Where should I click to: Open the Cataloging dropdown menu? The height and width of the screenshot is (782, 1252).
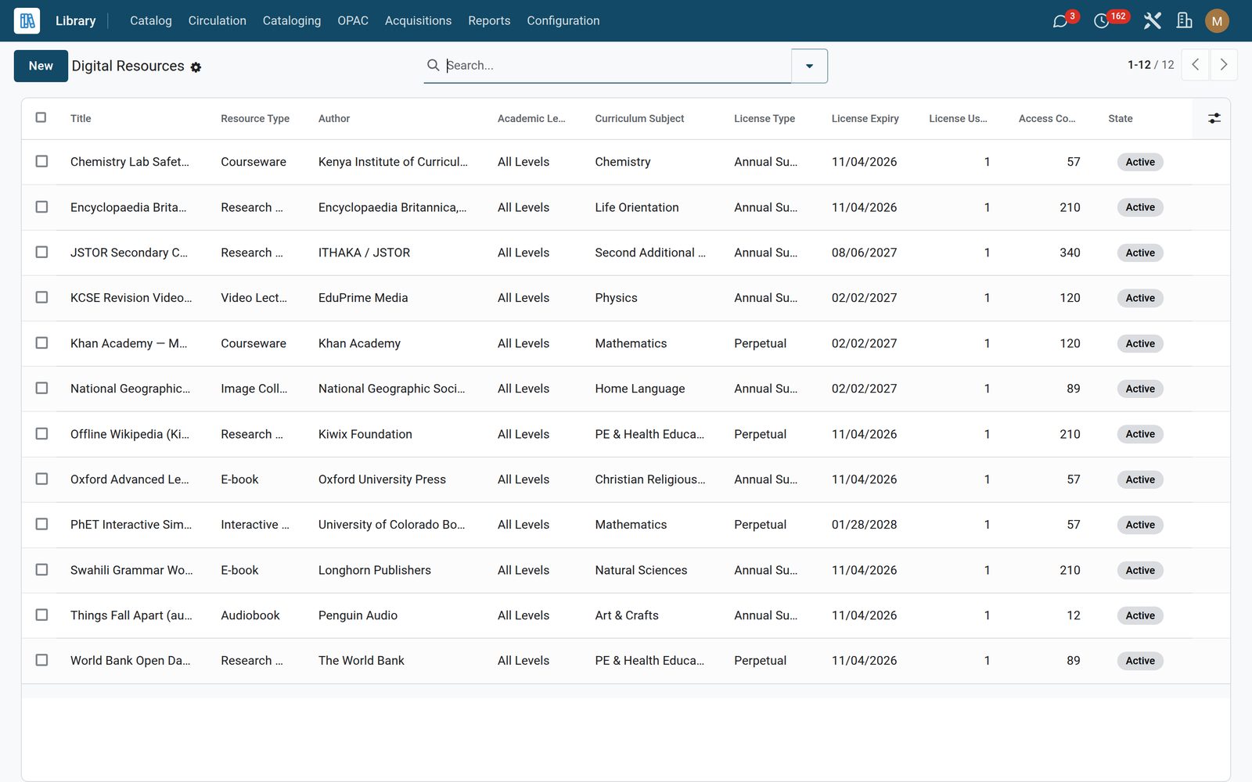(292, 21)
